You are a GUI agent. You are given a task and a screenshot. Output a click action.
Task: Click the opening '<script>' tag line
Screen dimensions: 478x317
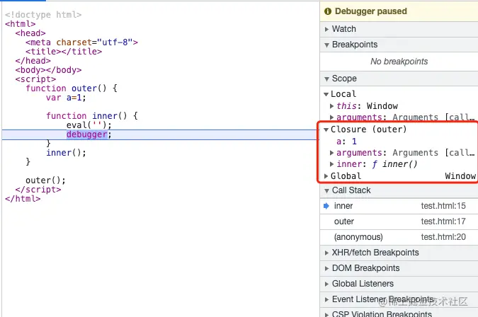click(x=35, y=79)
